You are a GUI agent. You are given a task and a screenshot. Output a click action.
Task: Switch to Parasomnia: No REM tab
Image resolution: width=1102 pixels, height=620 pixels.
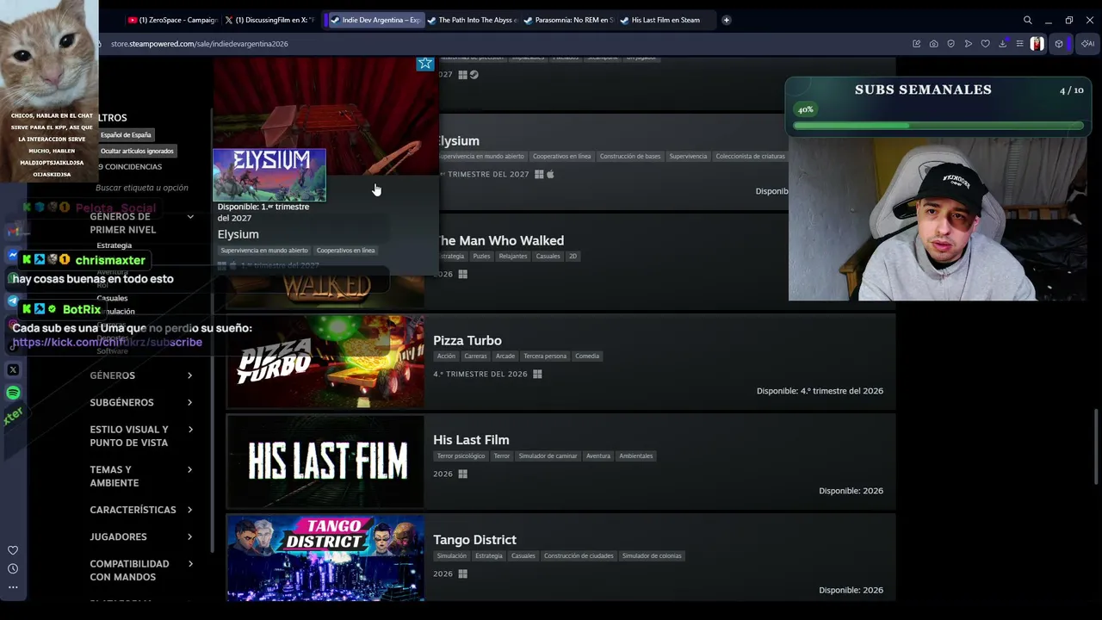[x=568, y=20]
